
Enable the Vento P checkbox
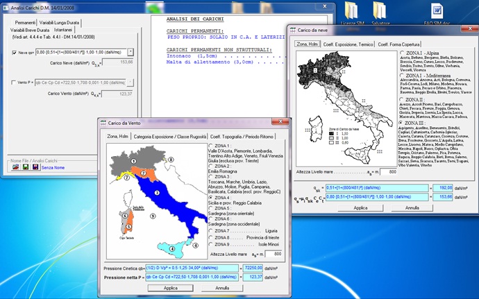13,83
